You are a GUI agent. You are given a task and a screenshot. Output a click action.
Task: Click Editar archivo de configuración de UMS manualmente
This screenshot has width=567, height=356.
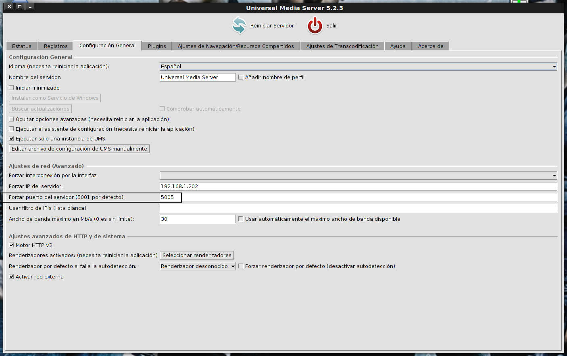pyautogui.click(x=79, y=149)
